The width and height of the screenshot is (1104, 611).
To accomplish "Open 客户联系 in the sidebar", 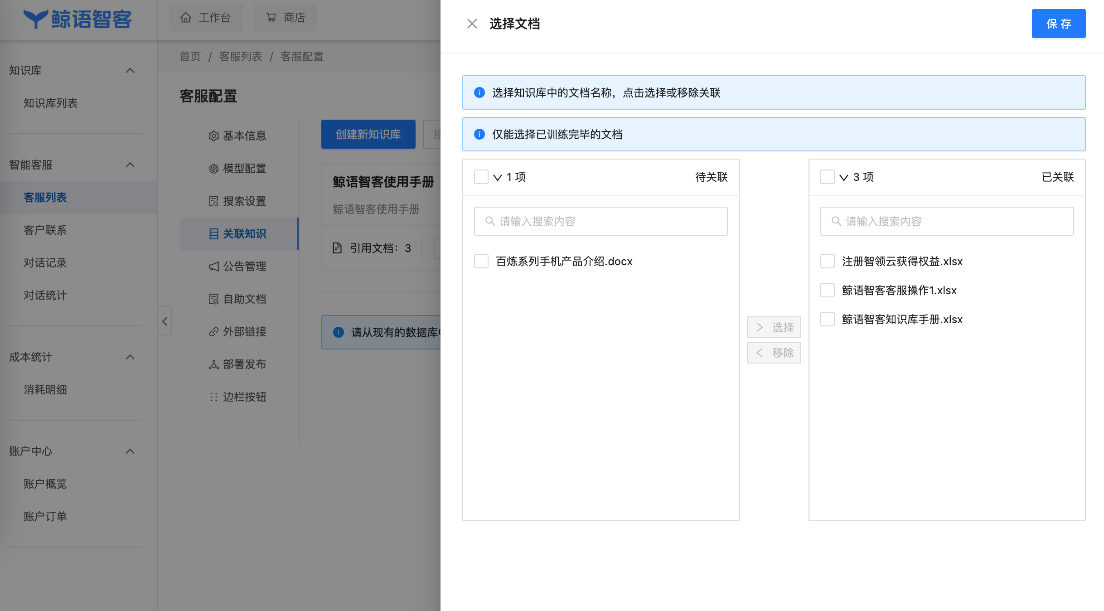I will (x=45, y=230).
